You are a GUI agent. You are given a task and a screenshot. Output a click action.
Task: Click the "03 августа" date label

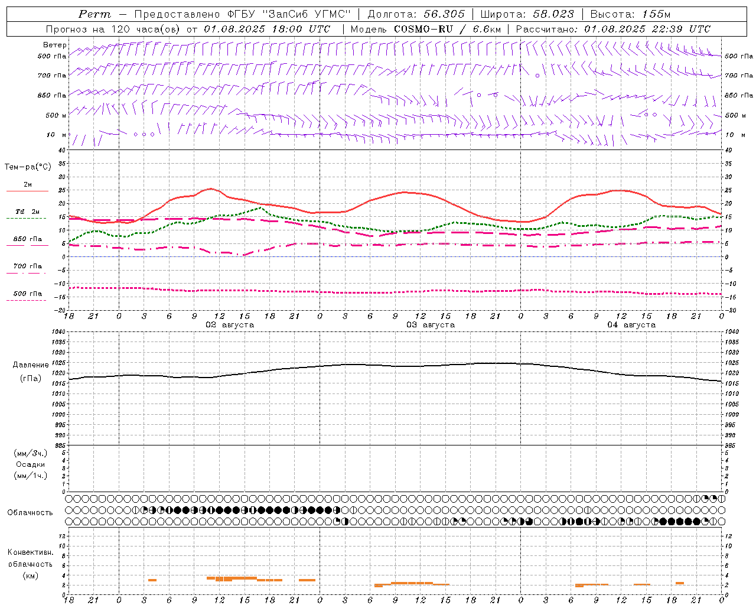pyautogui.click(x=430, y=325)
